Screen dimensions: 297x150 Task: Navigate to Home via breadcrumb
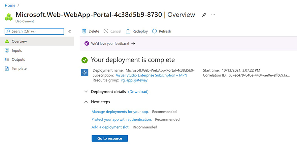(x=10, y=6)
